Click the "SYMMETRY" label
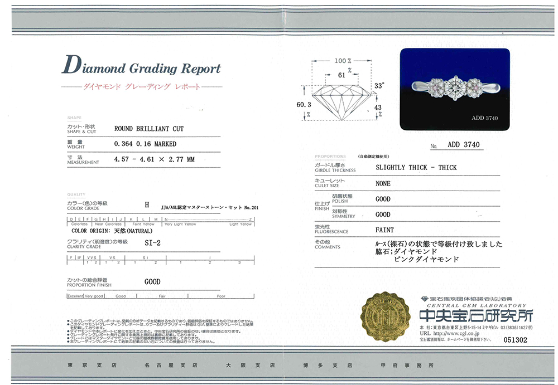Image resolution: width=558 pixels, height=385 pixels. click(344, 216)
